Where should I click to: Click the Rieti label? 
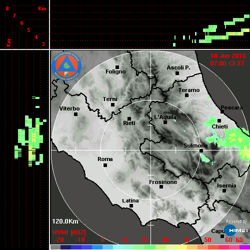click(129, 123)
